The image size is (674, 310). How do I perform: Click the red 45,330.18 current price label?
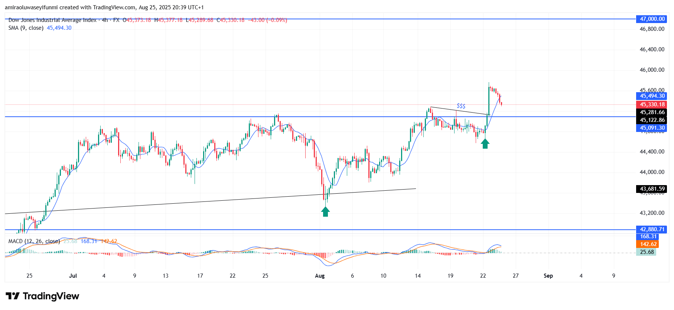pyautogui.click(x=652, y=104)
